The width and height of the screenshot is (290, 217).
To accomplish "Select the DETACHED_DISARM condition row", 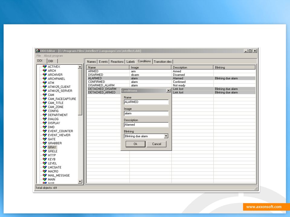I will [171, 89].
